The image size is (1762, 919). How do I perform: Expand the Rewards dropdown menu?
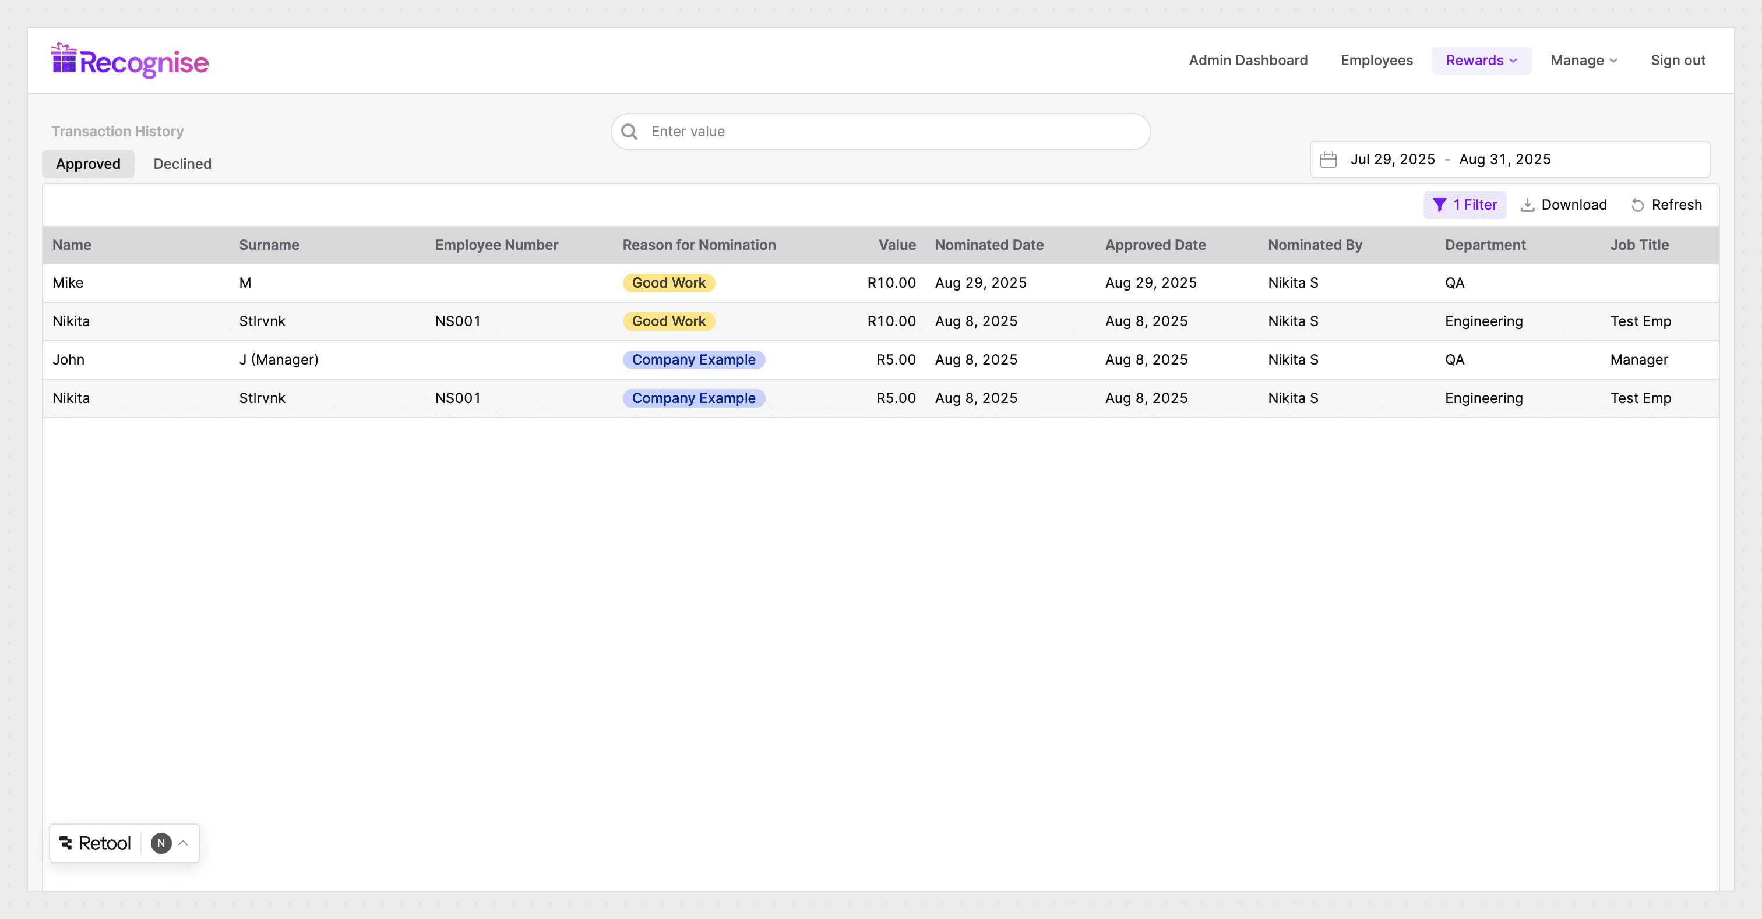click(1481, 60)
